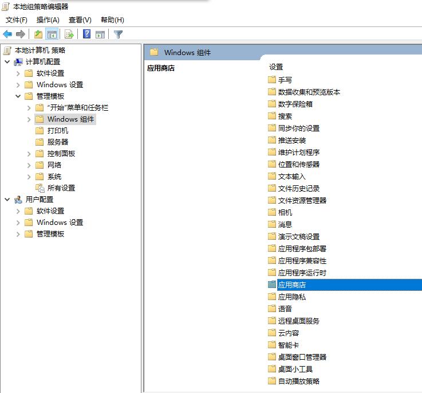
Task: Click the 文本输入 folder icon
Action: [272, 176]
